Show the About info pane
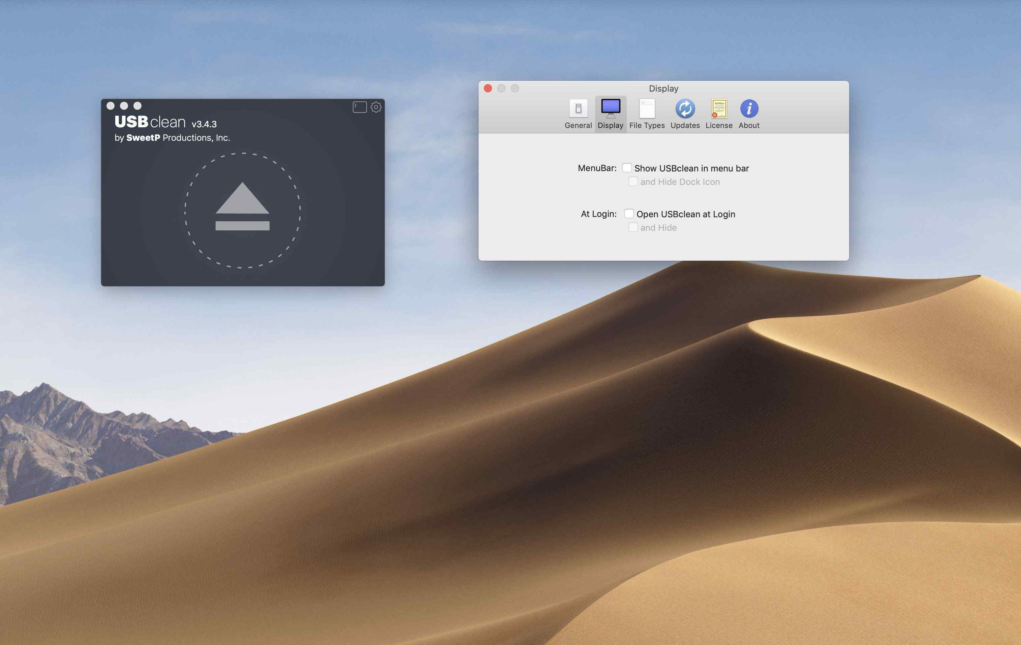Image resolution: width=1021 pixels, height=645 pixels. tap(749, 114)
